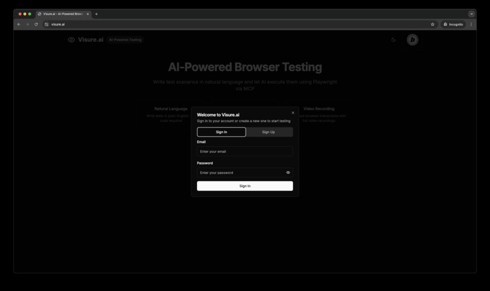Close the Welcome to Visure.ai dialog

293,113
